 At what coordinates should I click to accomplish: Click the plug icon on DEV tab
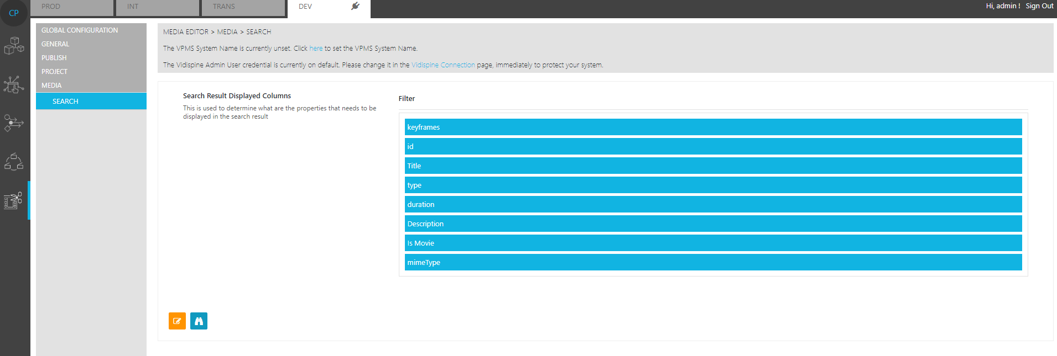pyautogui.click(x=355, y=6)
